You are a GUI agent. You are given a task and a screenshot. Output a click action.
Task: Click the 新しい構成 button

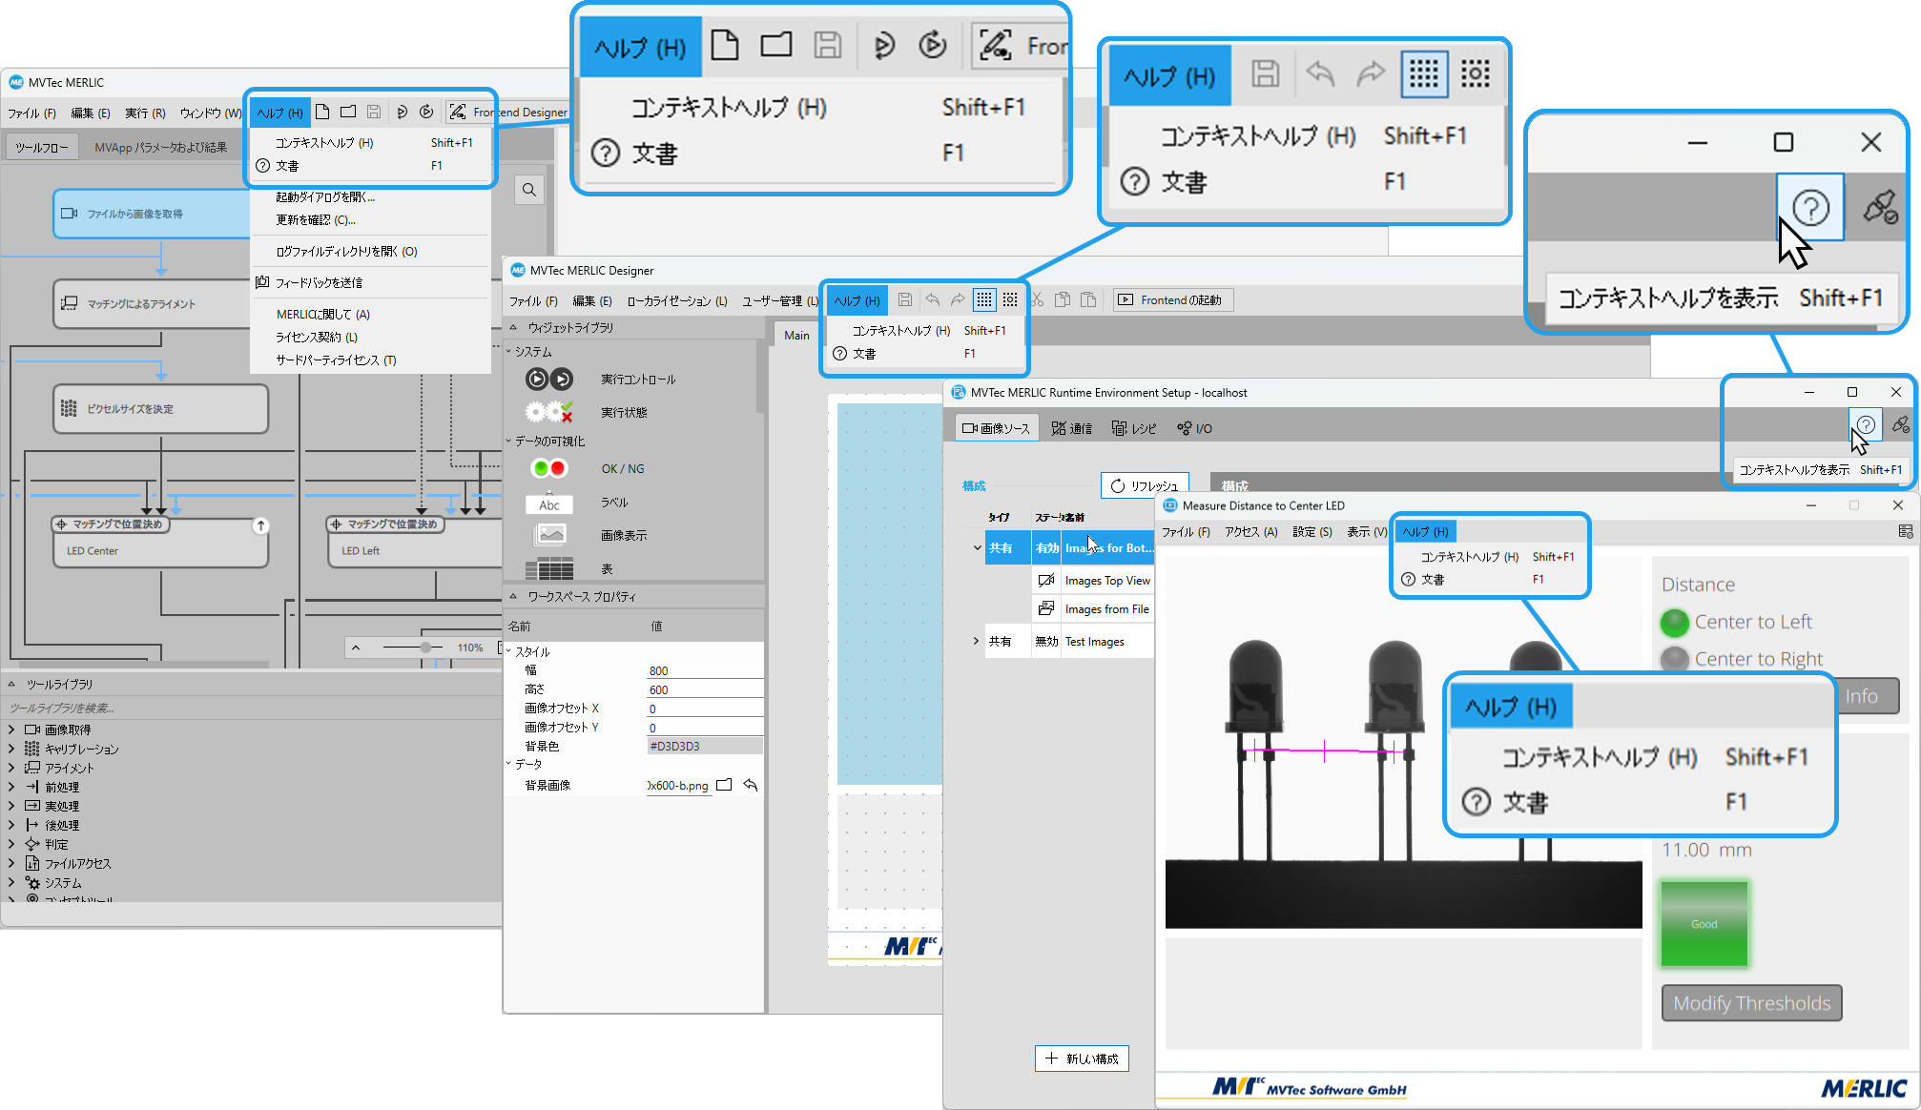(1082, 1059)
